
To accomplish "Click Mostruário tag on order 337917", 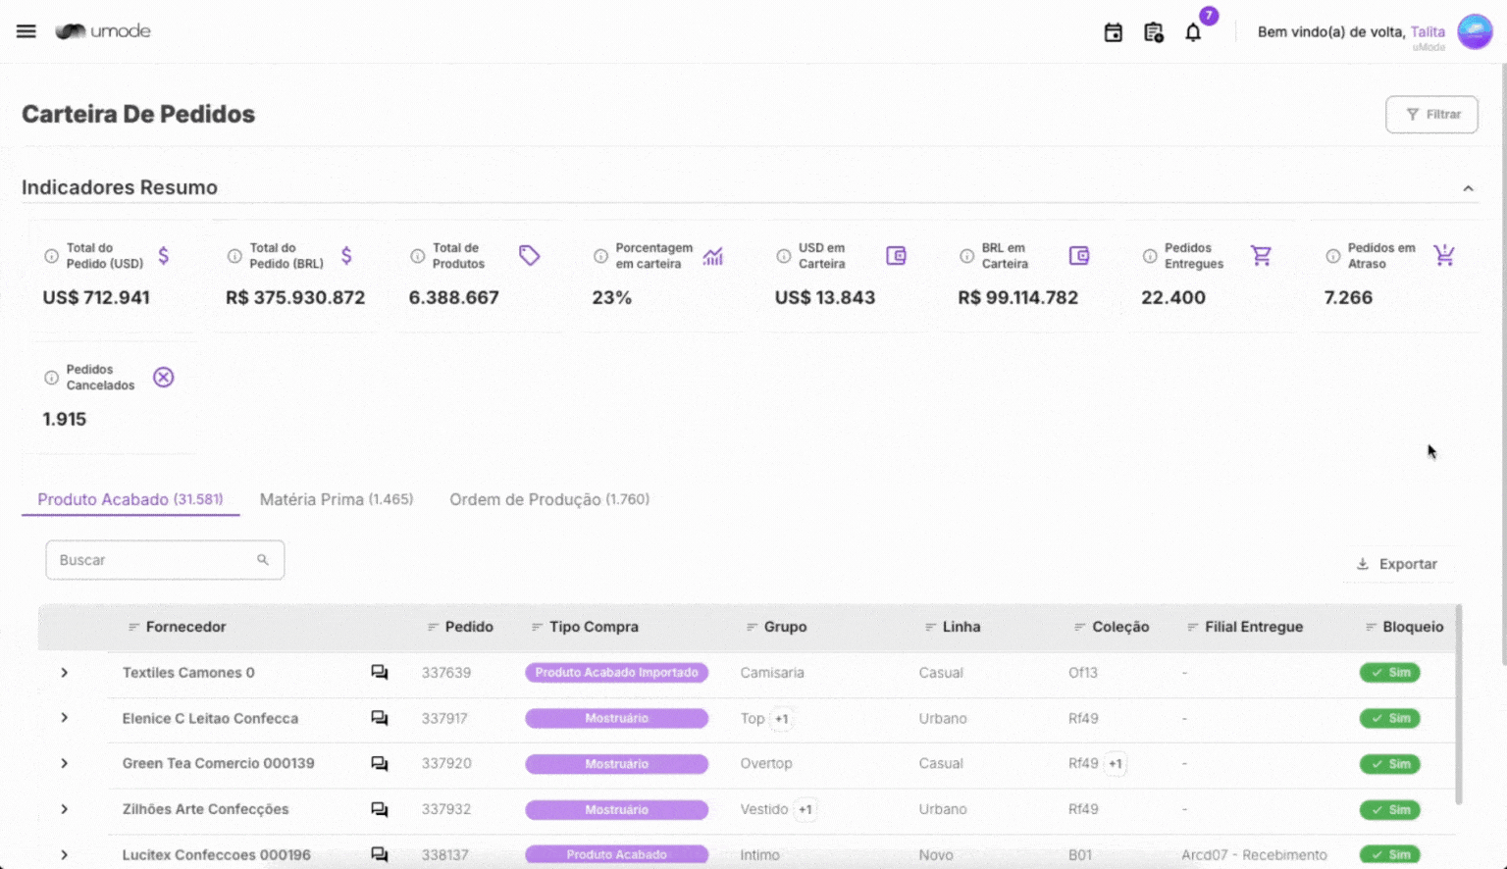I will pos(616,719).
